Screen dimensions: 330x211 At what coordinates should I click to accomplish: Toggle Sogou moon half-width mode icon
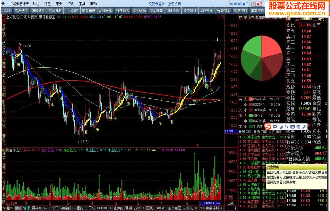coord(281,127)
